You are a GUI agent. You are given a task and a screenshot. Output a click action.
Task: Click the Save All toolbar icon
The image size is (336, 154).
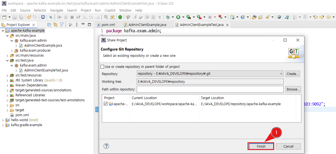click(x=21, y=17)
